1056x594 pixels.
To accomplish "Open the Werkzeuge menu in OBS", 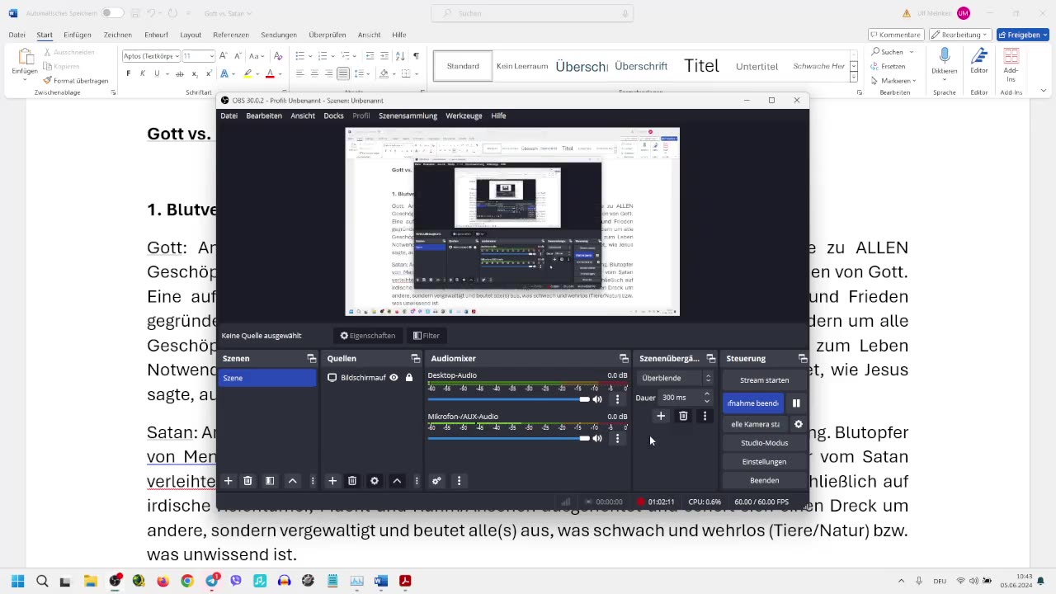I will [464, 115].
